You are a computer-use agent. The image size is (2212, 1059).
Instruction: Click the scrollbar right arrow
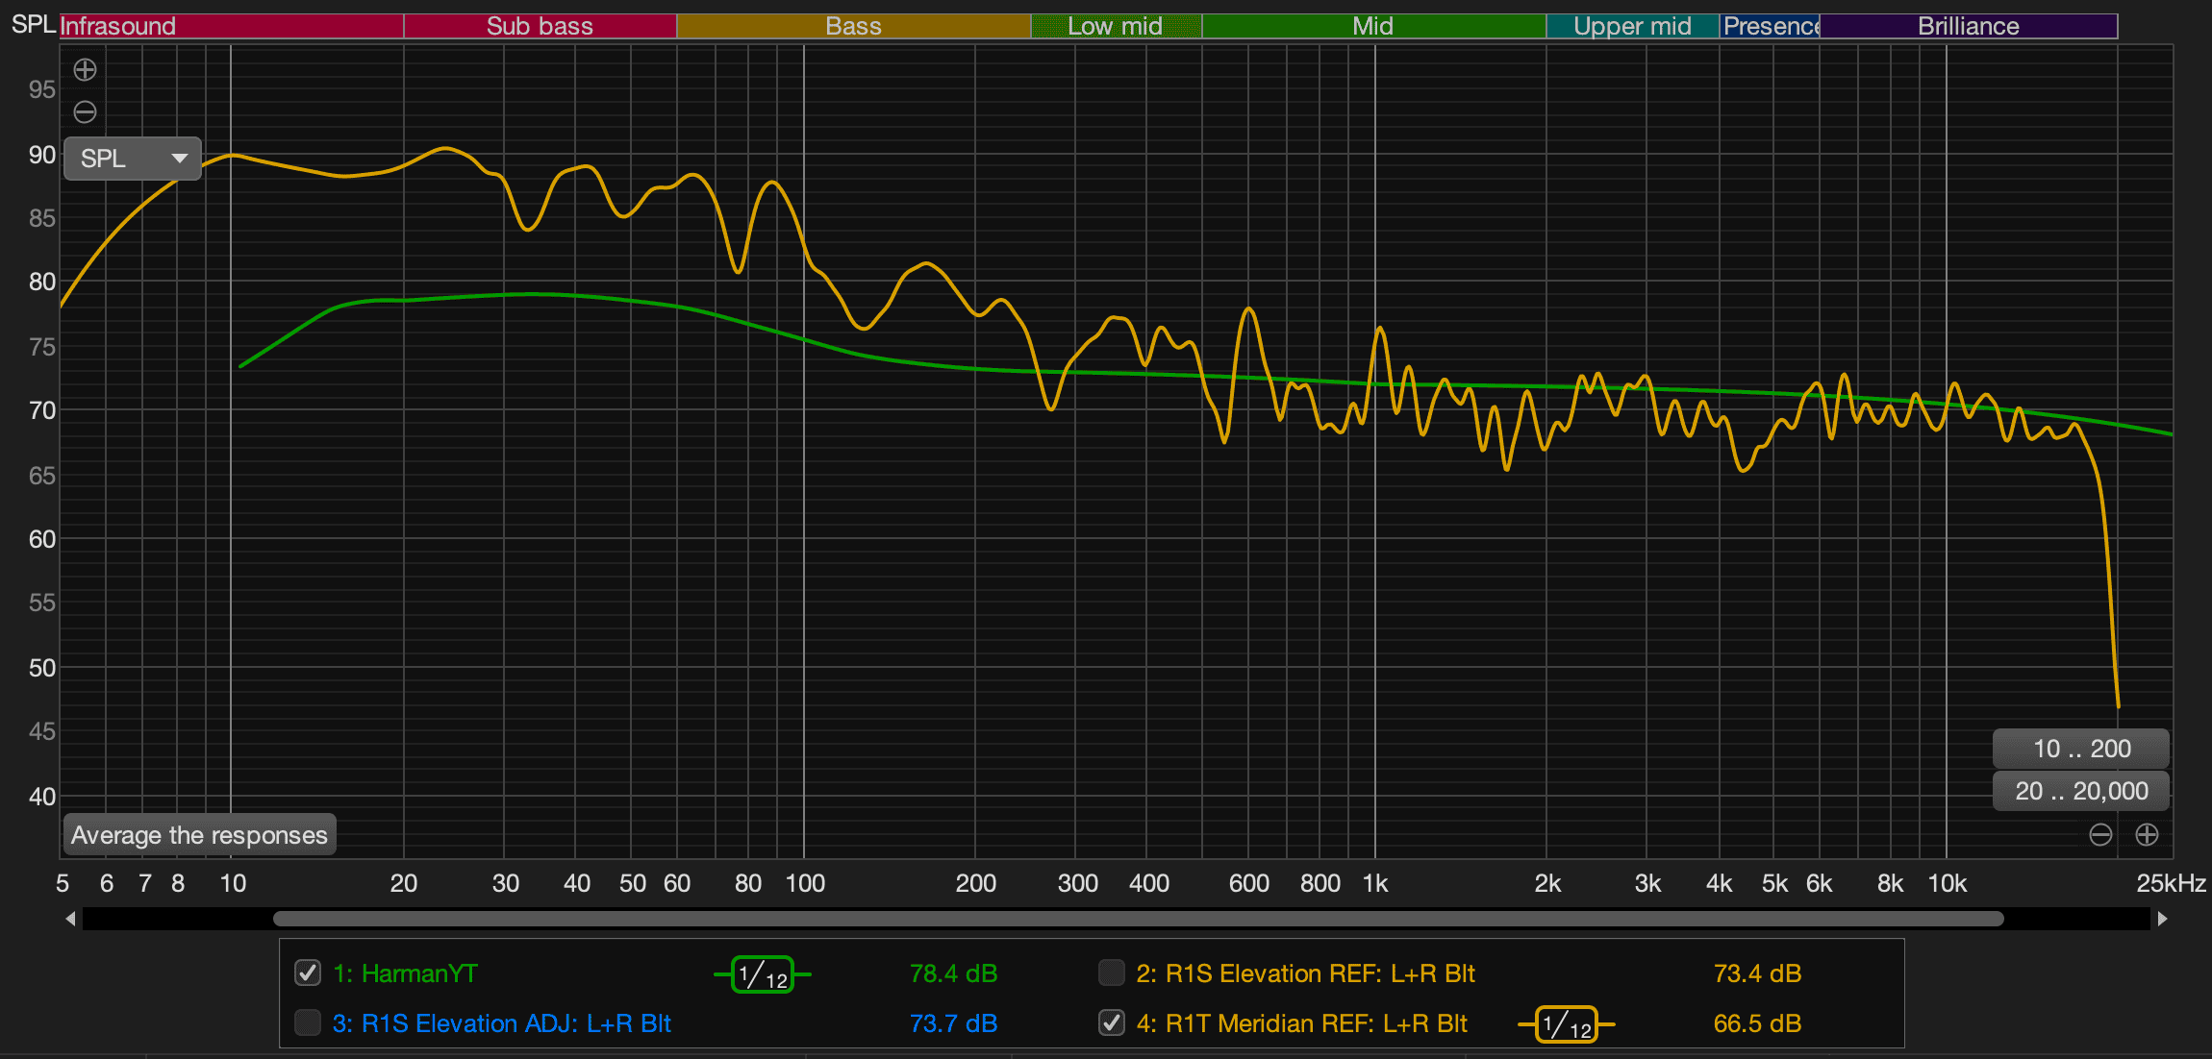(x=2162, y=919)
